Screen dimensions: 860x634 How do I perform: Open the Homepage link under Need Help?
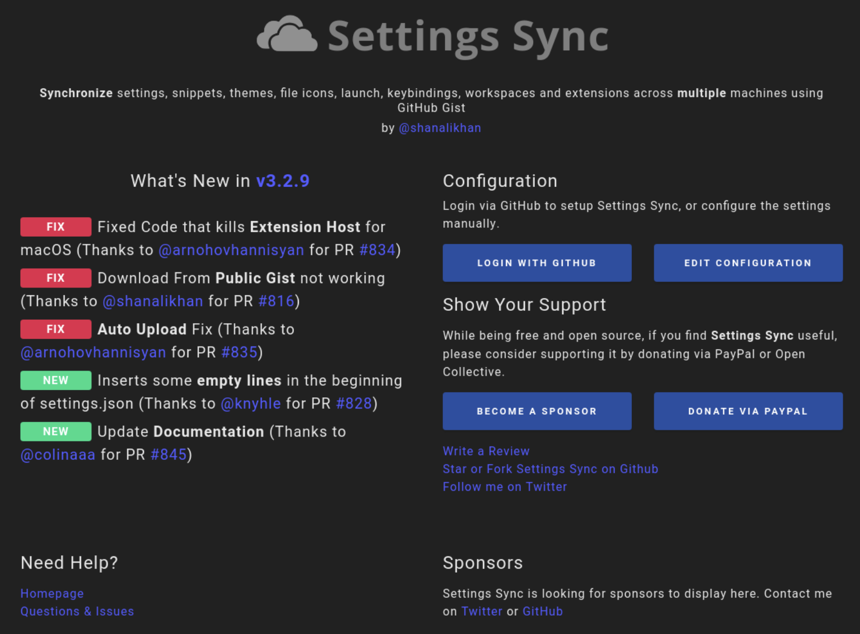point(52,594)
